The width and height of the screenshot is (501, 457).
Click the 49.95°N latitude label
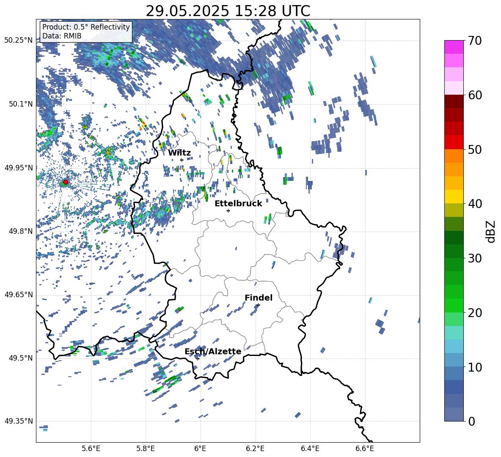click(19, 167)
